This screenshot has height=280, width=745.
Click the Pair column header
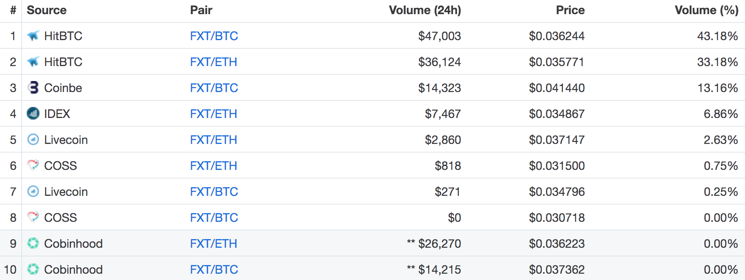tap(201, 10)
